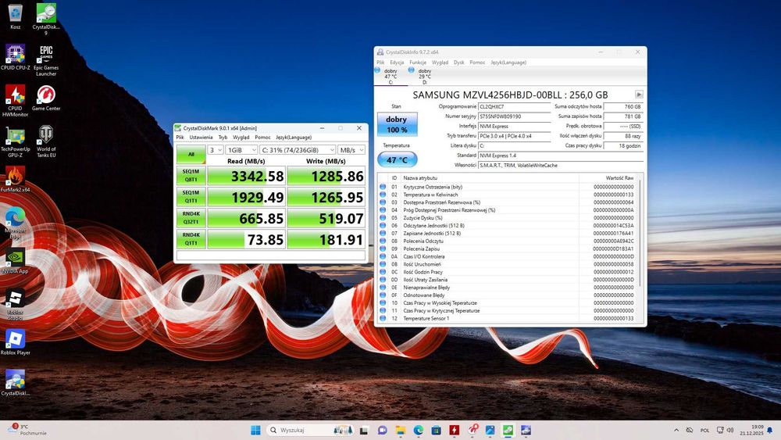Viewport: 781px width, 440px height.
Task: Open volume control in system tray
Action: [x=730, y=430]
